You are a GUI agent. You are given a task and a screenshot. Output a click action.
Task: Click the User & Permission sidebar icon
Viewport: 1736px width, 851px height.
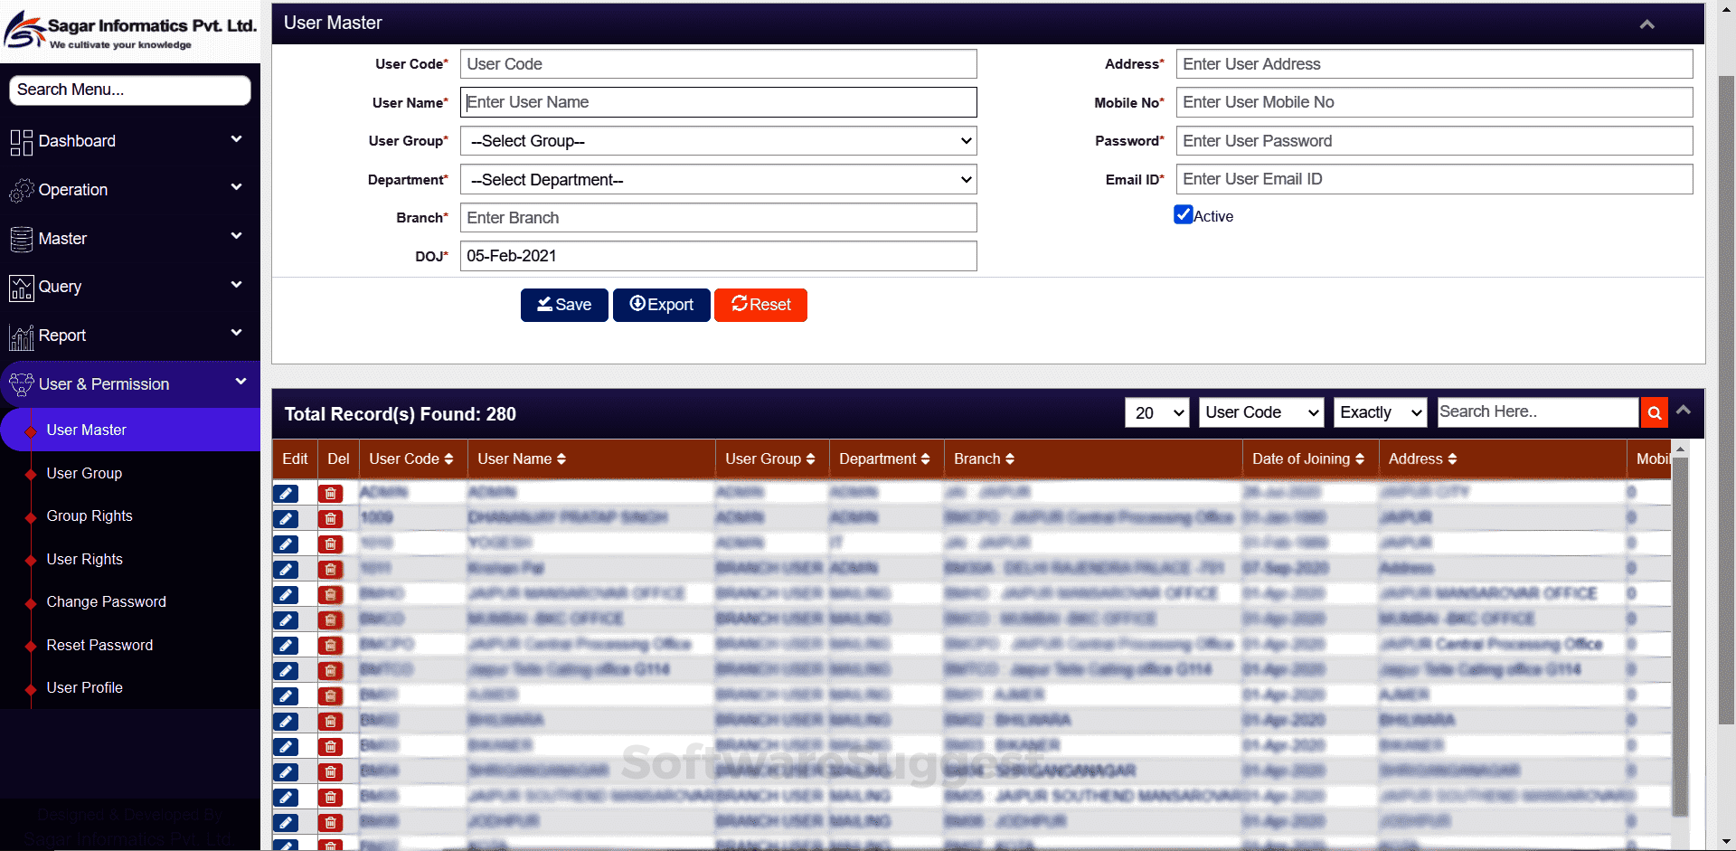pyautogui.click(x=20, y=383)
